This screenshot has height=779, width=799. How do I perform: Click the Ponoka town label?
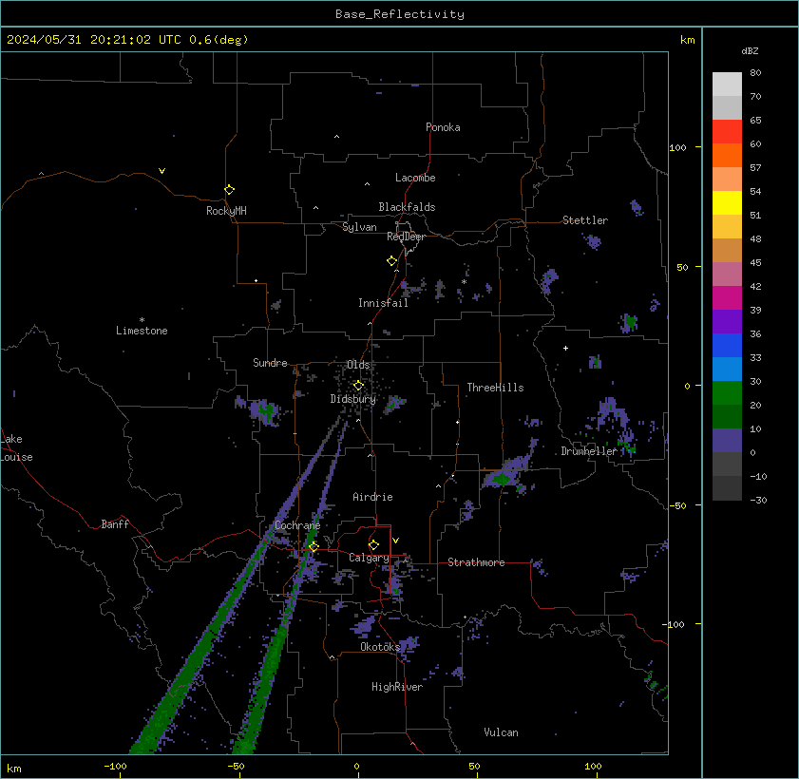[x=443, y=127]
